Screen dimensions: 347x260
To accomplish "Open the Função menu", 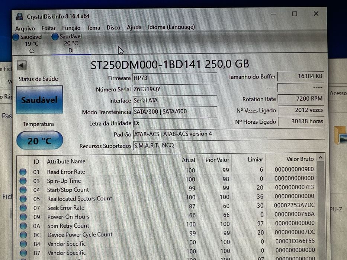I will (71, 28).
